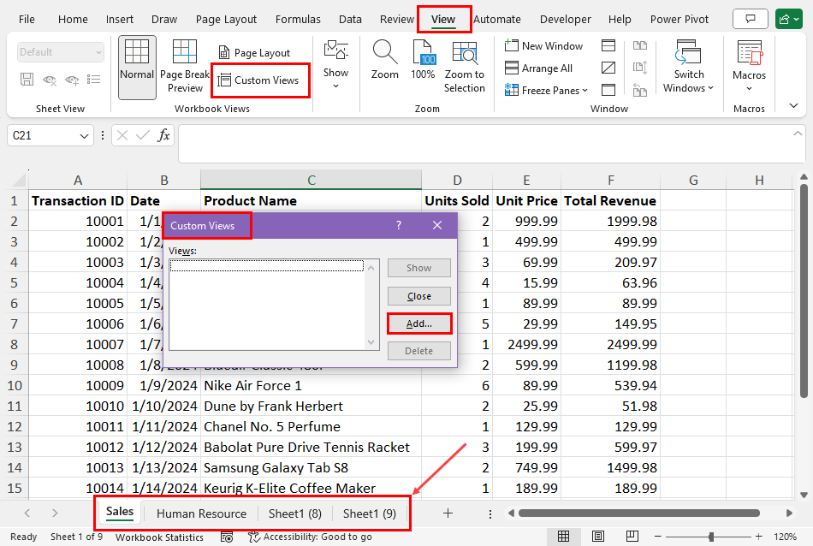Viewport: 813px width, 546px height.
Task: Open Workbook Statistics in status bar
Action: [x=159, y=537]
